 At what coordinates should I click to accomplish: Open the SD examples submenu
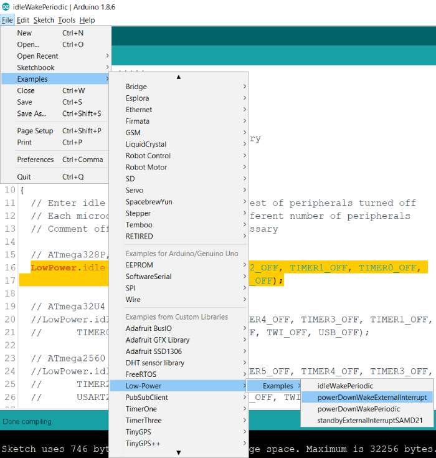[x=179, y=179]
